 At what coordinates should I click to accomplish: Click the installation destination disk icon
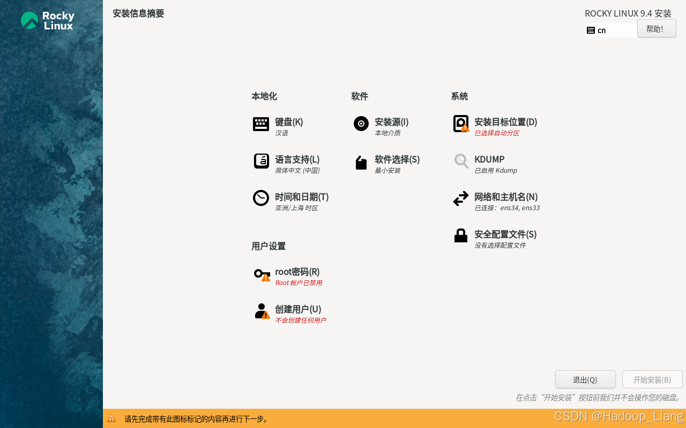tap(461, 124)
